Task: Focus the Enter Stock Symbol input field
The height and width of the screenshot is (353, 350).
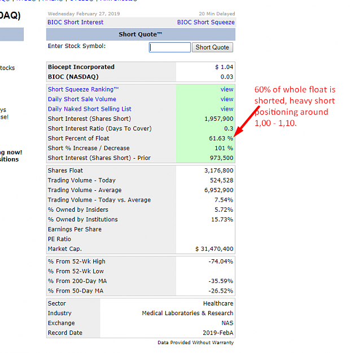Action: pyautogui.click(x=170, y=47)
